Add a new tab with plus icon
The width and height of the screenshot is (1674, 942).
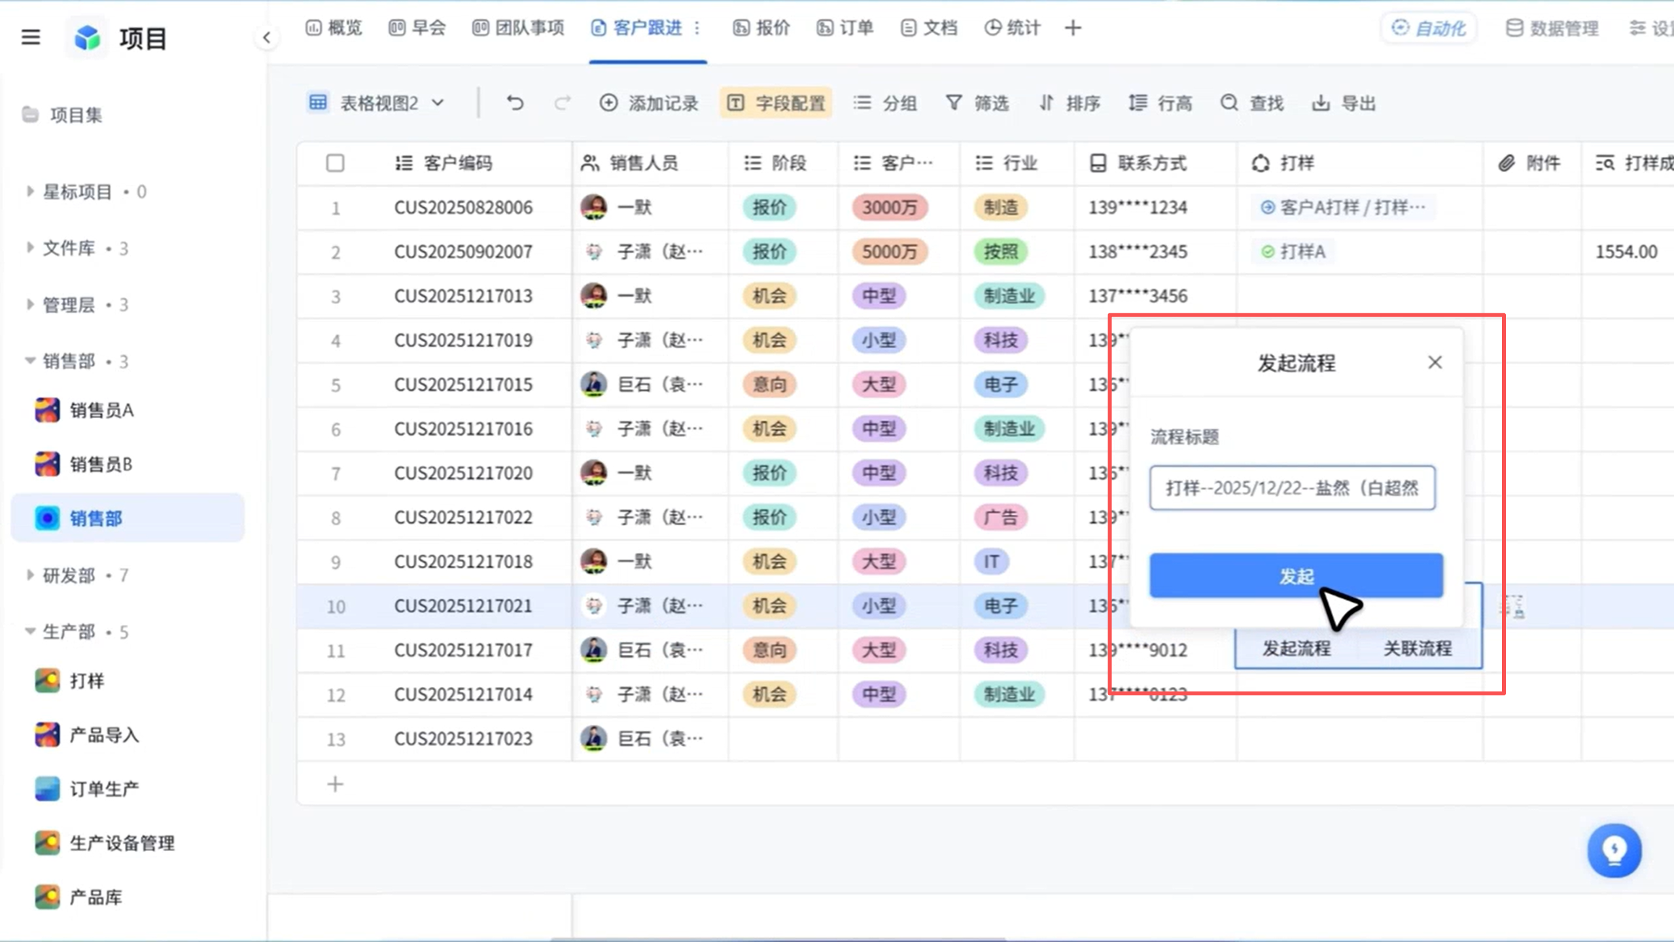tap(1073, 27)
